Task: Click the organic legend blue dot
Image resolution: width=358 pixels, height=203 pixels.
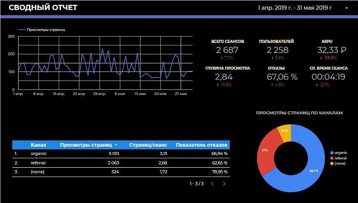Action: tap(332, 153)
